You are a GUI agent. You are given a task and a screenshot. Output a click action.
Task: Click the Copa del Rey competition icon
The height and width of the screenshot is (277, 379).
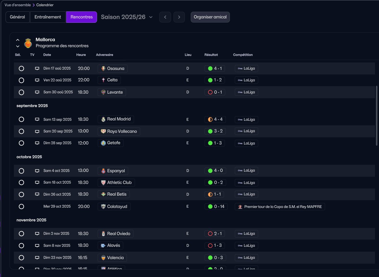[240, 207]
